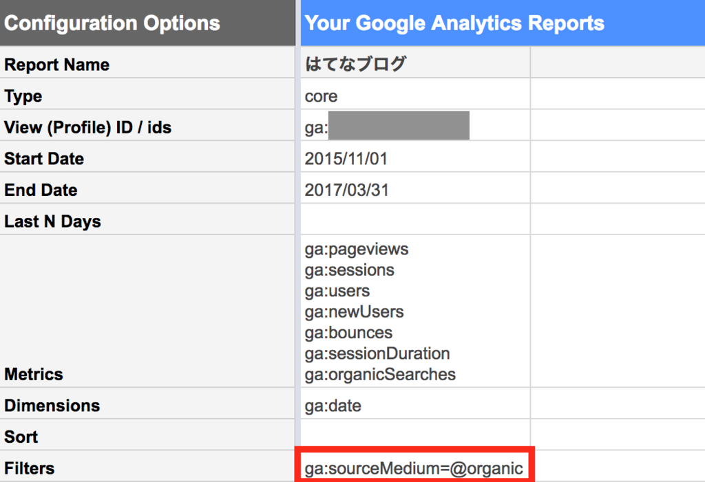Select the ga:sourceMedium=@organic filter cell
This screenshot has width=705, height=482.
[x=414, y=469]
